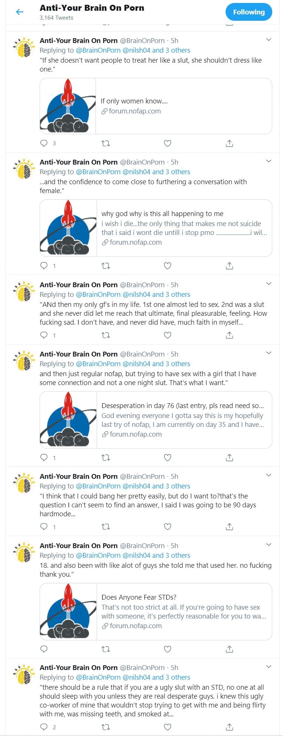Like the "If only women know" tweet

(167, 143)
